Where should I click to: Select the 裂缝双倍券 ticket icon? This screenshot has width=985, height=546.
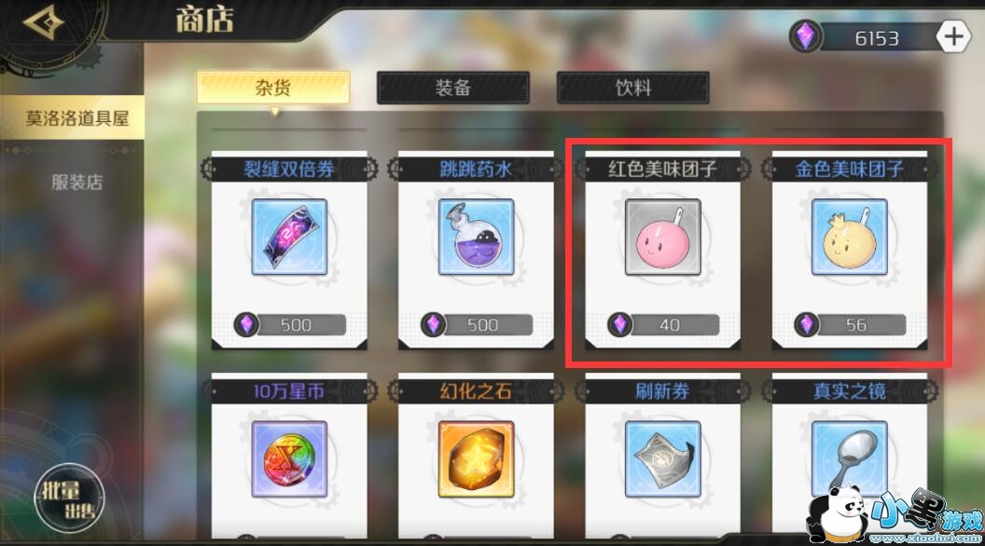(x=289, y=238)
